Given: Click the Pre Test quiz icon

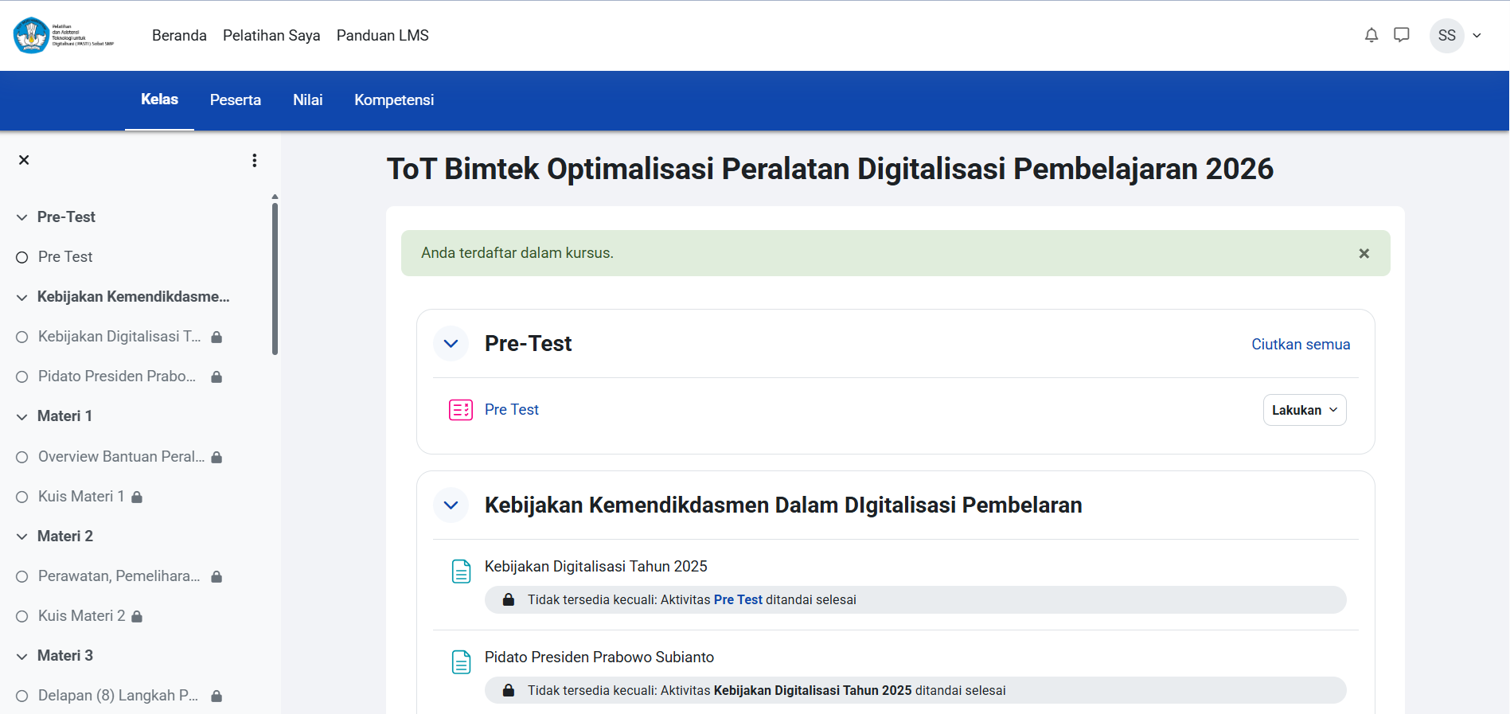Looking at the screenshot, I should [461, 410].
